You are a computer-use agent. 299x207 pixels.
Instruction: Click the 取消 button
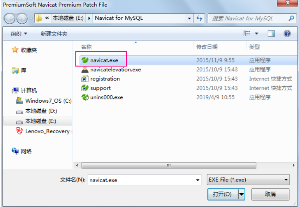[x=270, y=194]
